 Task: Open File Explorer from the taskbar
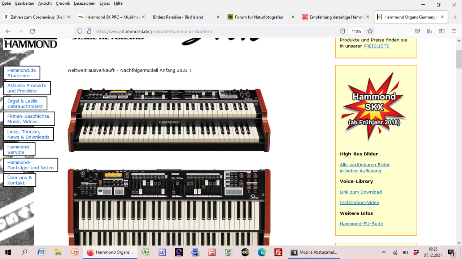pyautogui.click(x=58, y=252)
